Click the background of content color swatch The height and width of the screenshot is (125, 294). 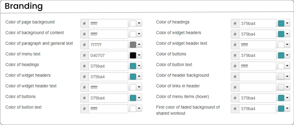click(x=133, y=34)
